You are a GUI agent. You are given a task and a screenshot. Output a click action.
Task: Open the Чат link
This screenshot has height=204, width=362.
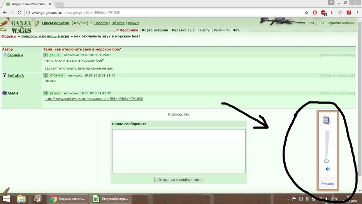(x=236, y=30)
